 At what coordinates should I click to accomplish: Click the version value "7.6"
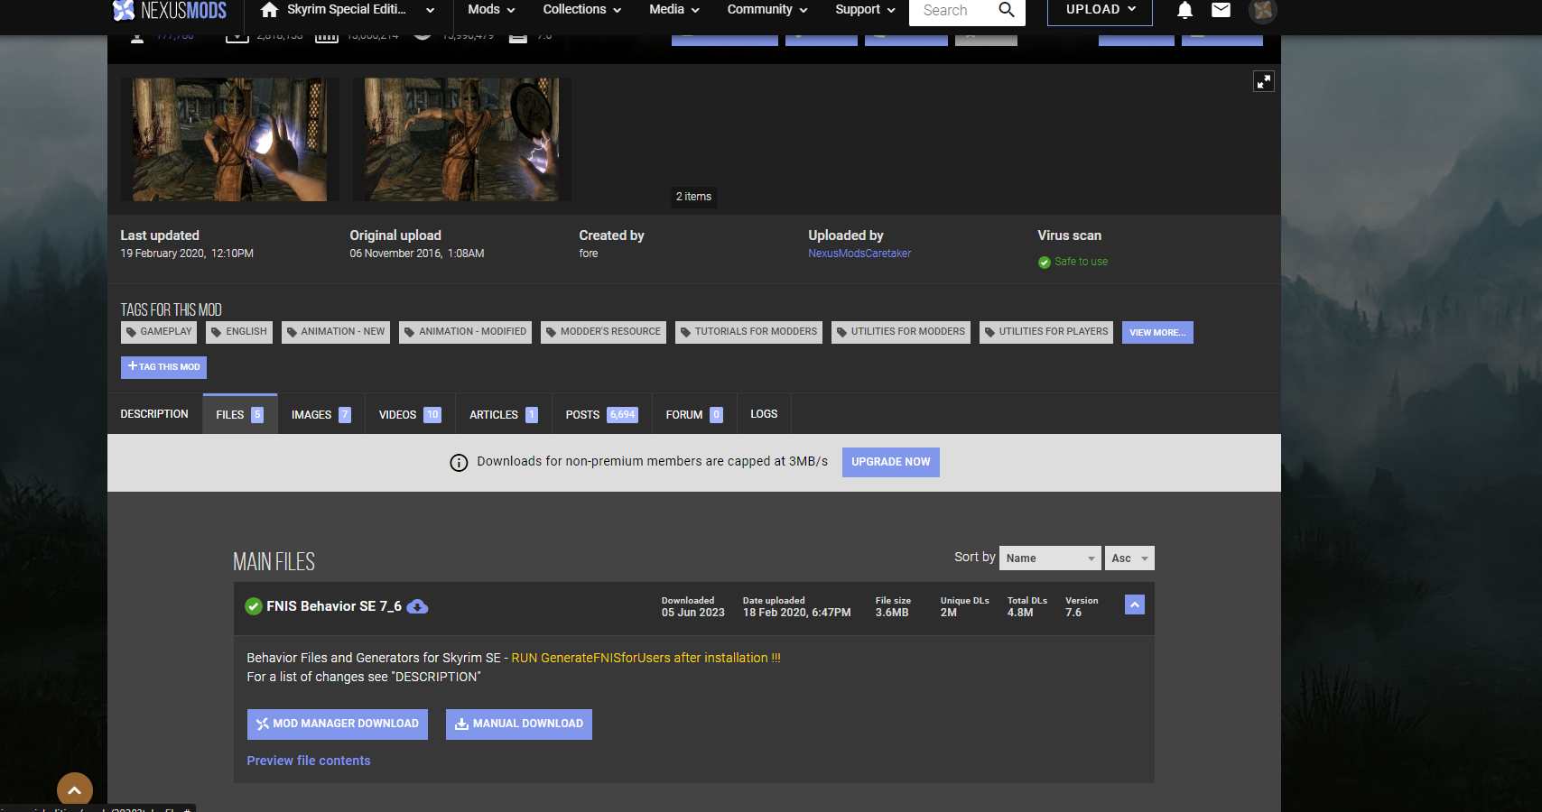click(1073, 613)
